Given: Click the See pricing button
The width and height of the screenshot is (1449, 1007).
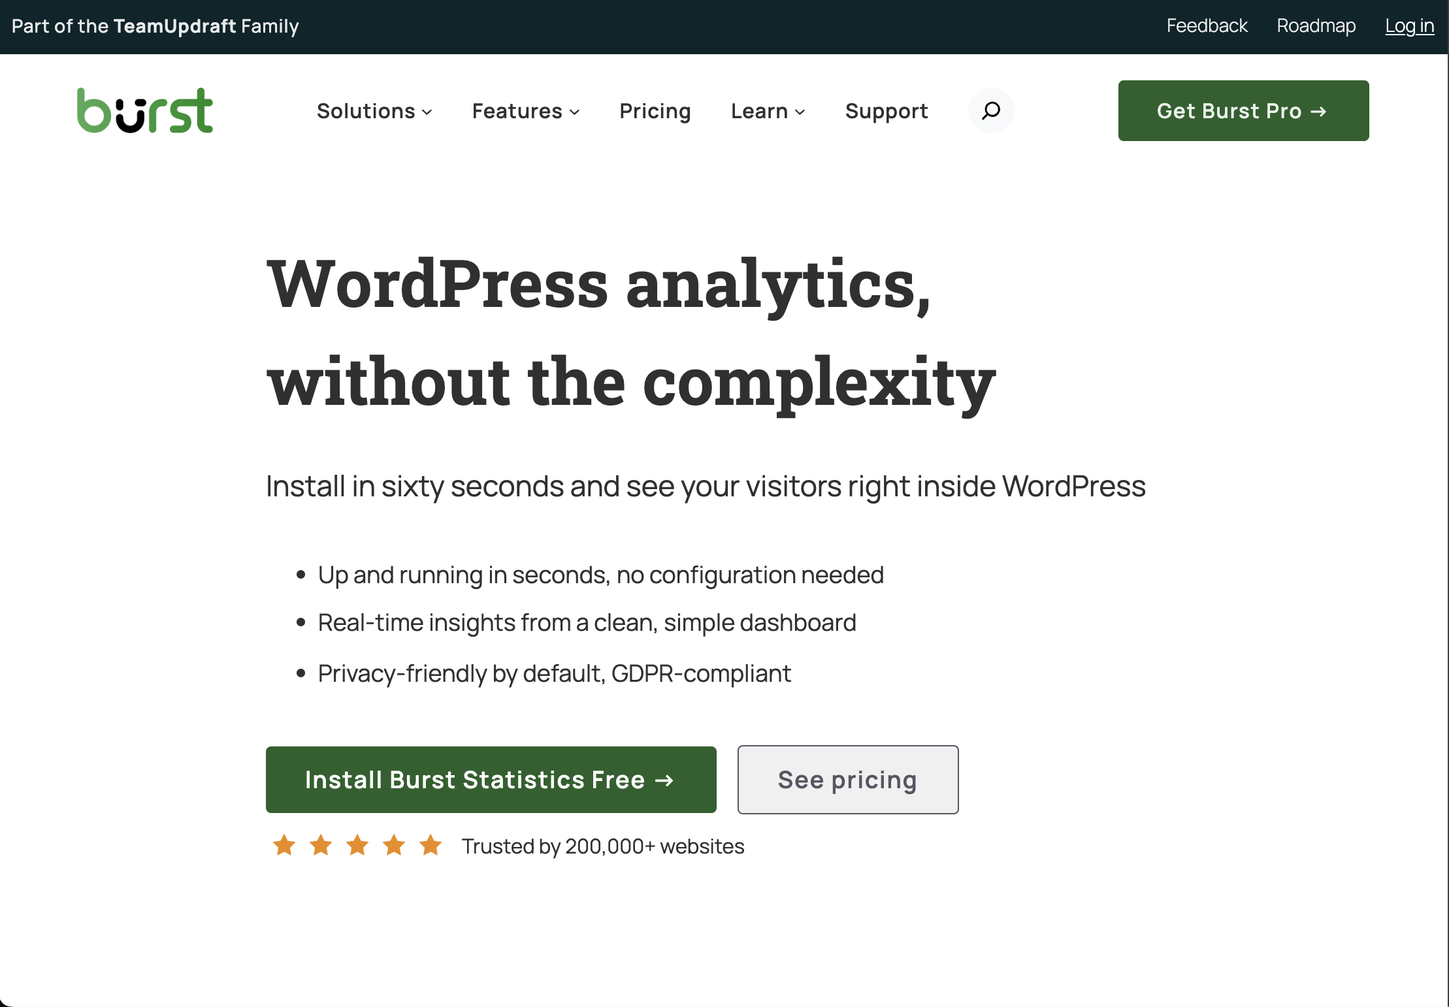Looking at the screenshot, I should pos(848,780).
